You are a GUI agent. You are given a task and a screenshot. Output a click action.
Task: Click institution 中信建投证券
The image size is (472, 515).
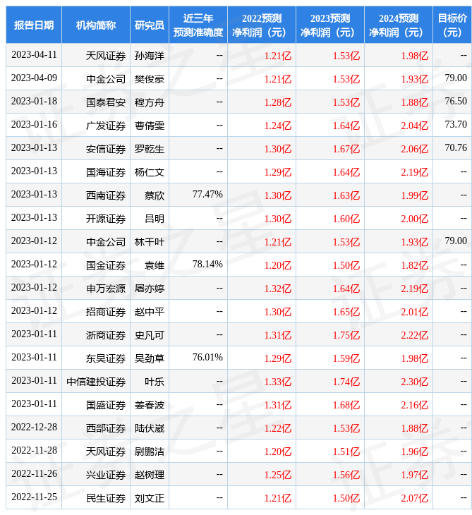click(x=96, y=382)
